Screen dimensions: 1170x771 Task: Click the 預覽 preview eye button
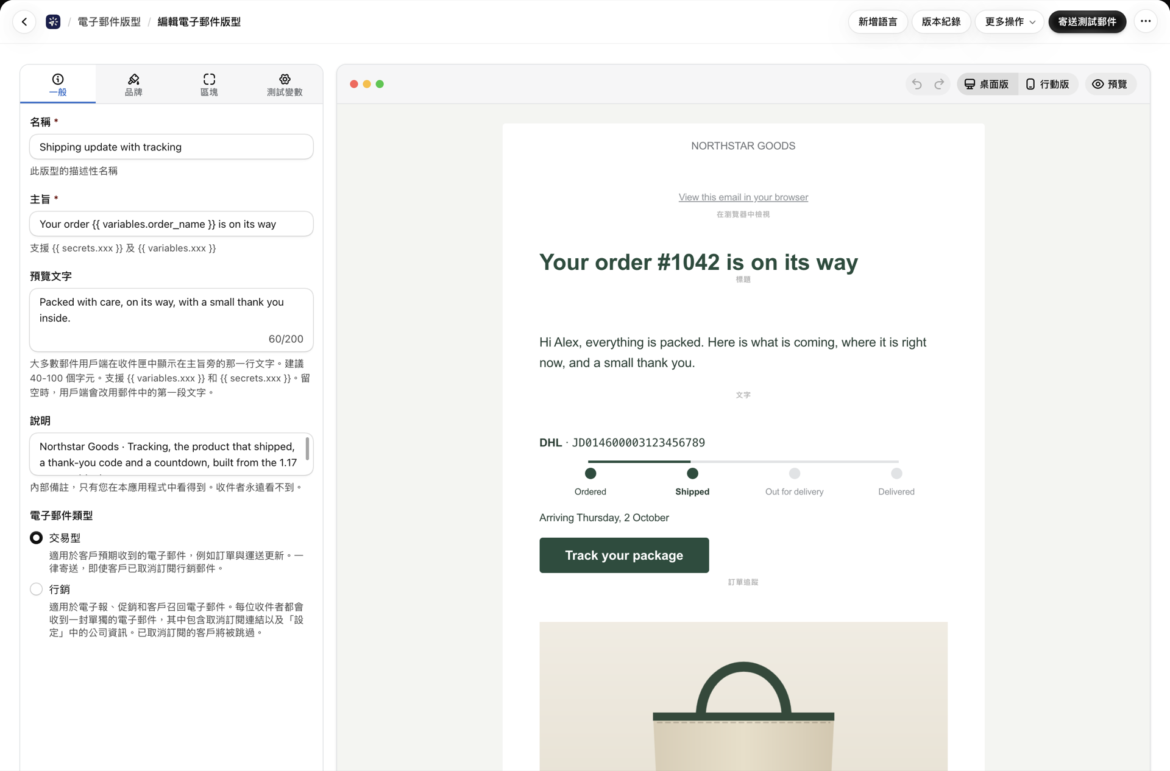(x=1110, y=84)
